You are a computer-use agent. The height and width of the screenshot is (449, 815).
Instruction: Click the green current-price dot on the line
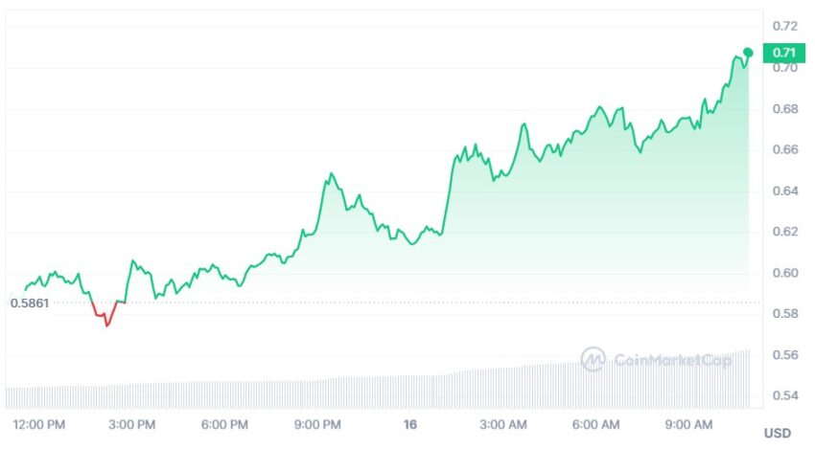tap(748, 53)
